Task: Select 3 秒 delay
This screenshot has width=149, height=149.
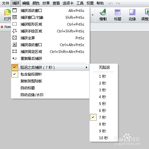Action: coord(104,90)
